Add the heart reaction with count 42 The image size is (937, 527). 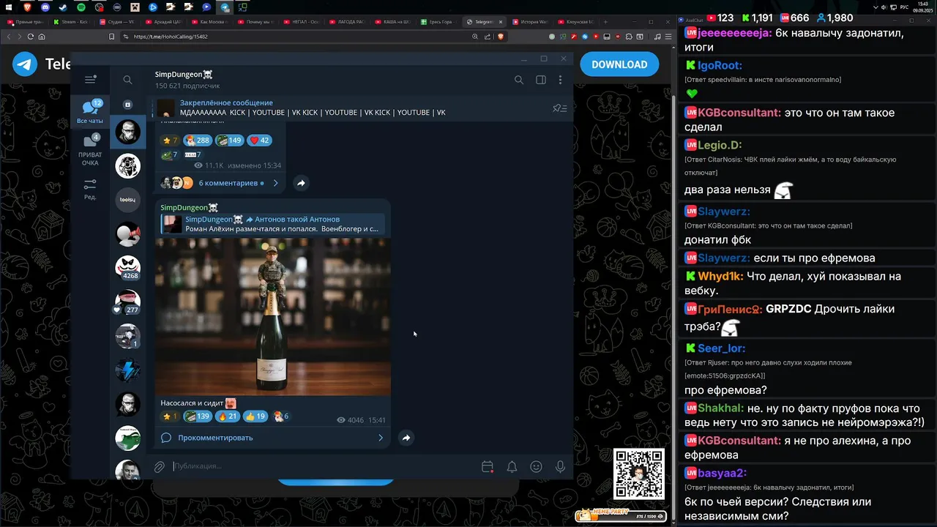tap(259, 140)
